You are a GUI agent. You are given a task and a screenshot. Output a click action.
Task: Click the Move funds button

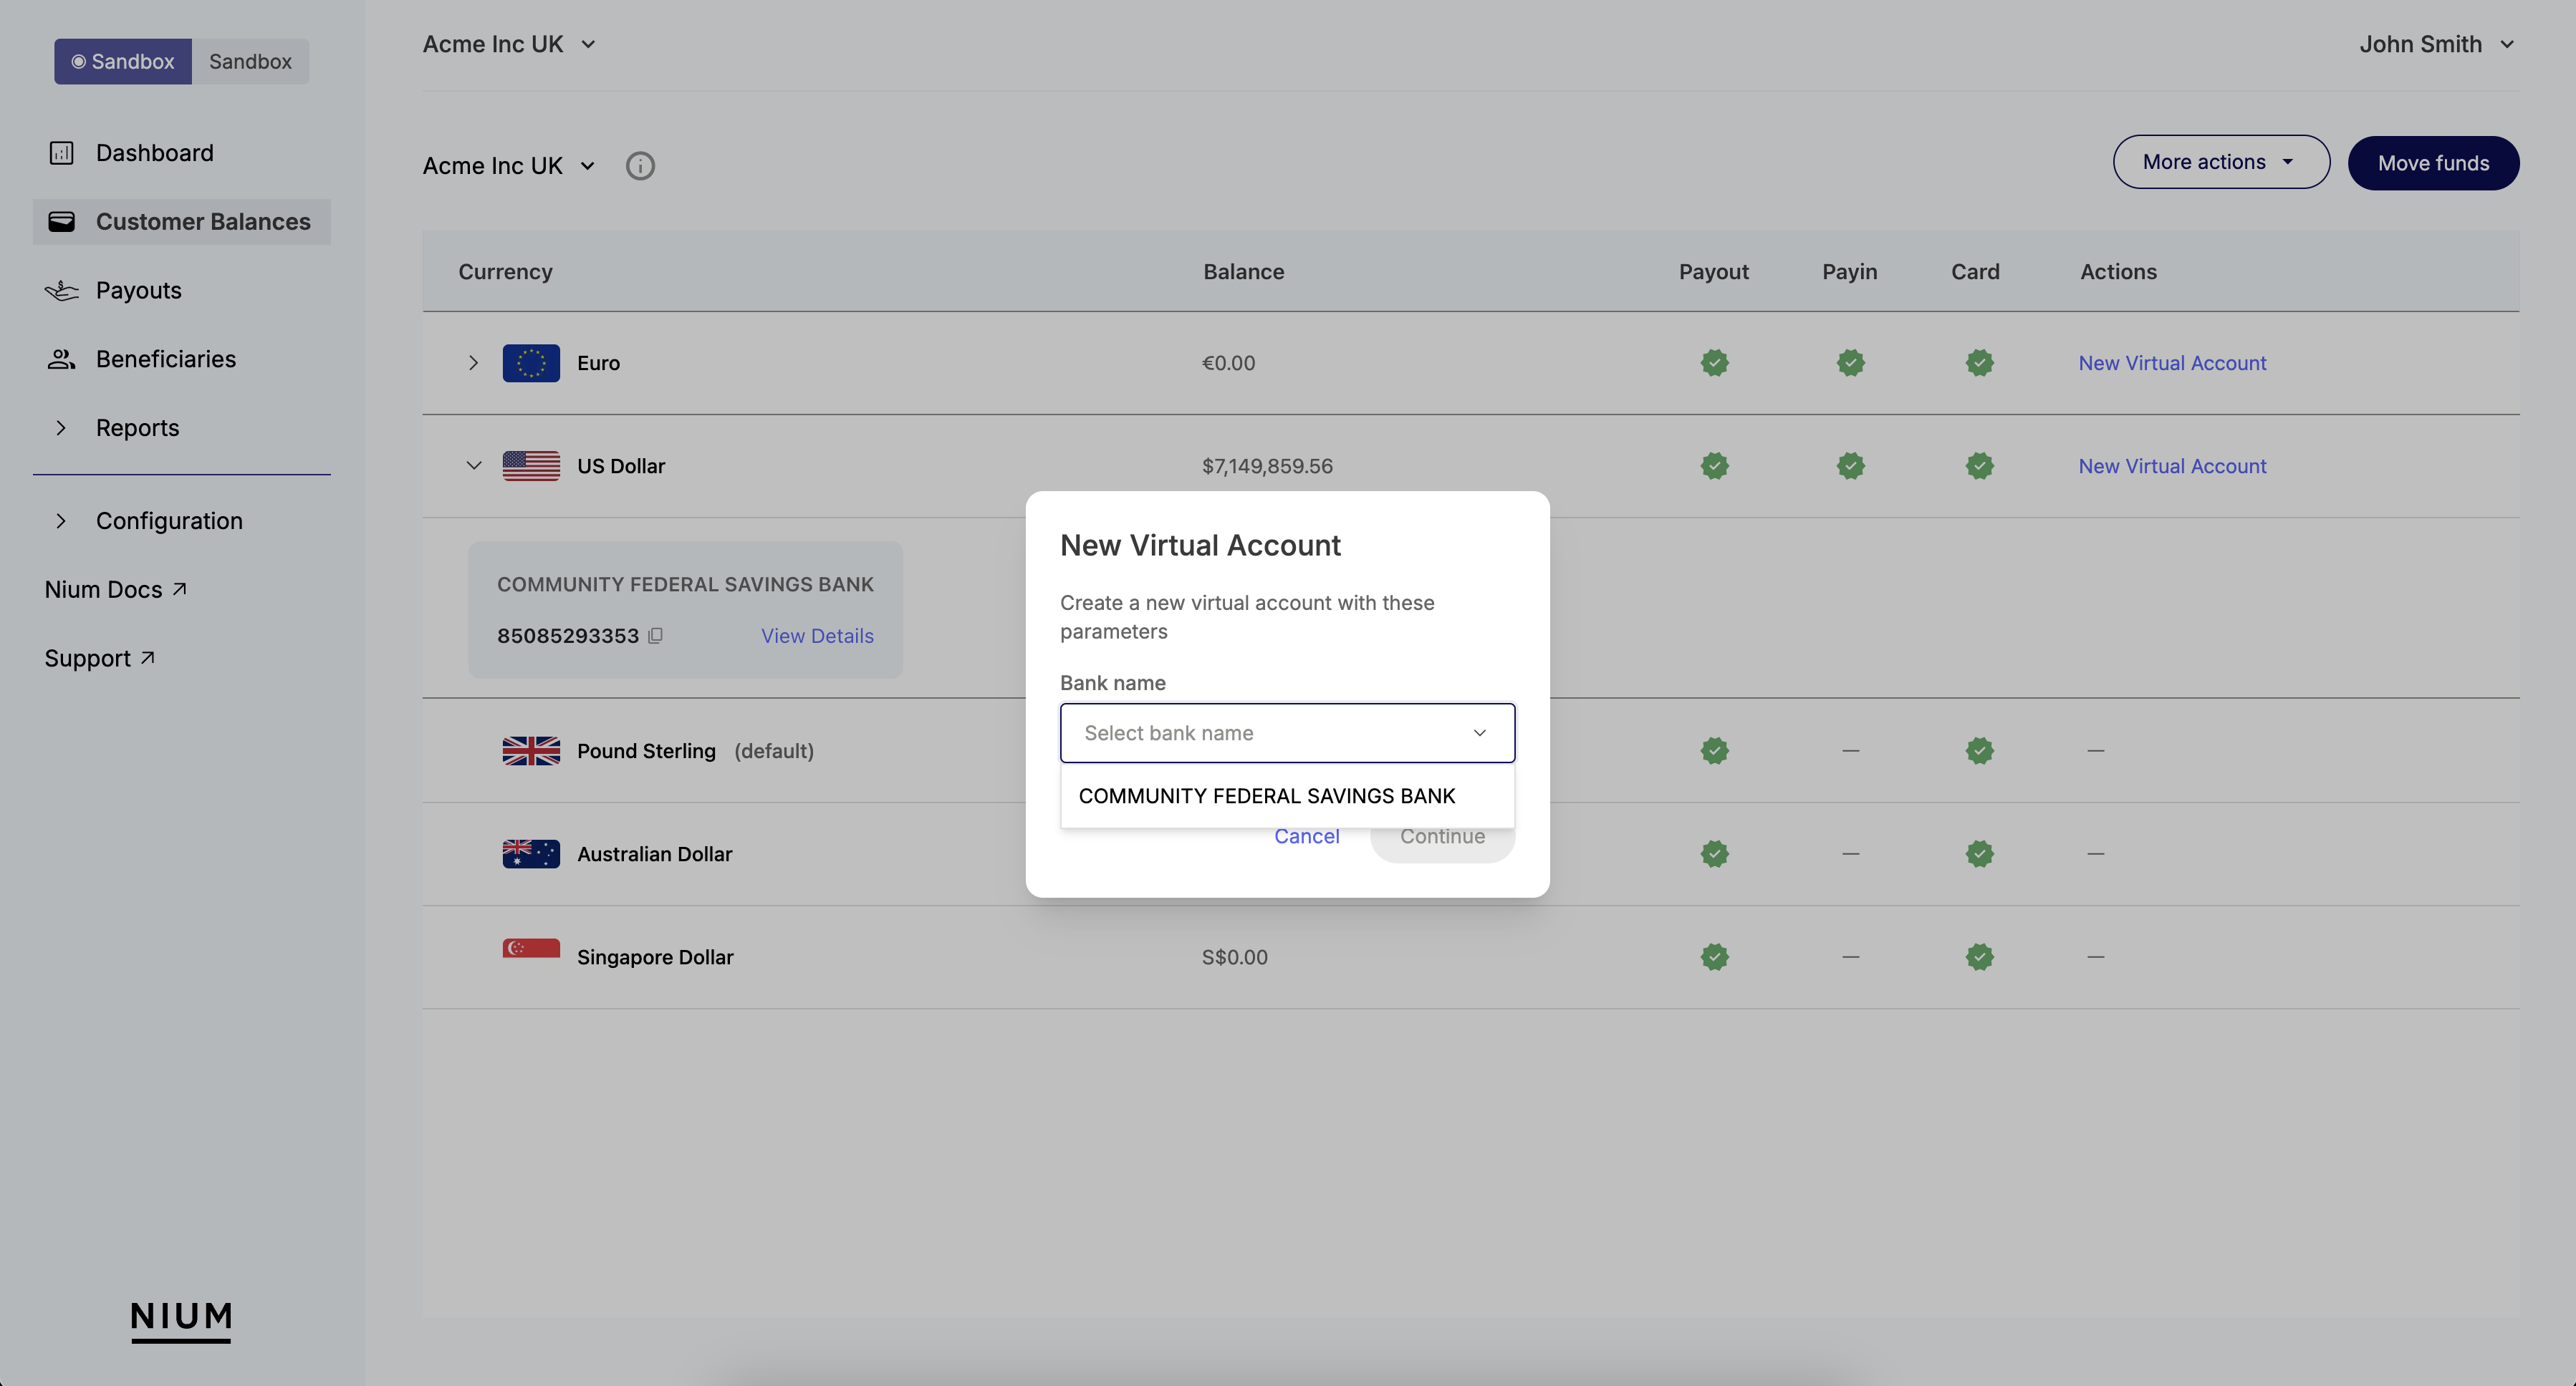2433,162
